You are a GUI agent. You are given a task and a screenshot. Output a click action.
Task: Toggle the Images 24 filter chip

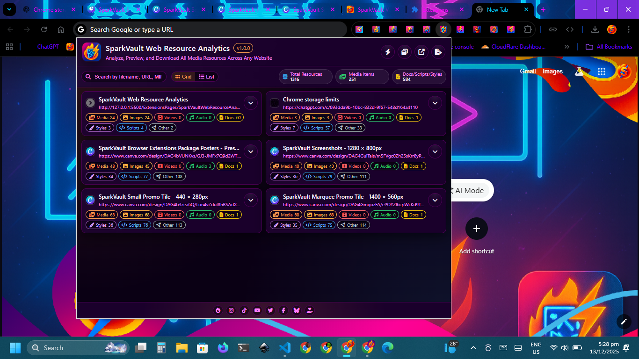135,118
